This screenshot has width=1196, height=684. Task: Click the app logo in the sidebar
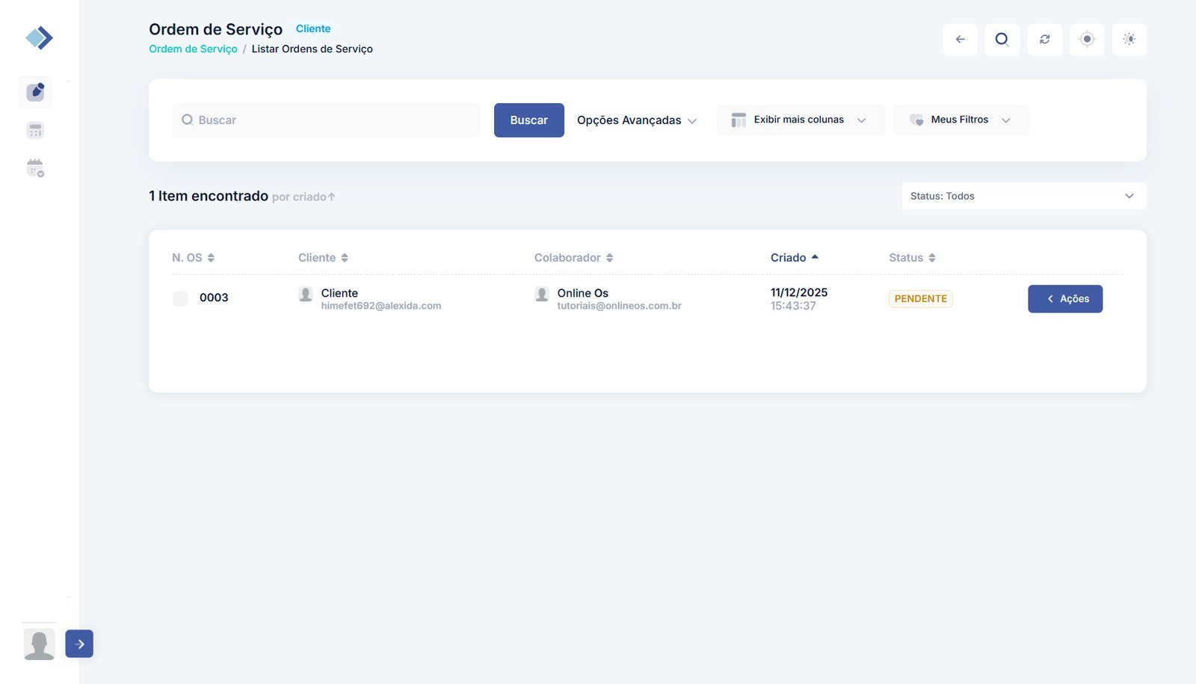pos(39,37)
